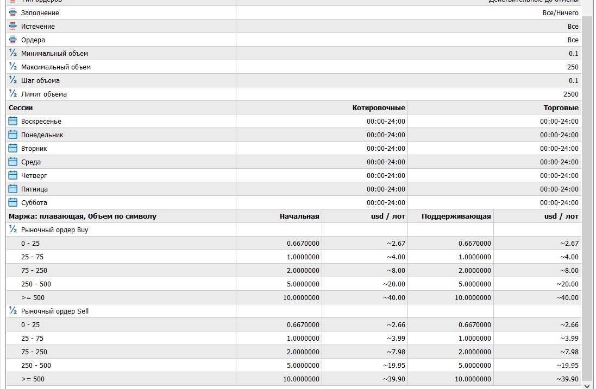596x389 pixels.
Task: Click the Истечение row icon
Action: [13, 26]
